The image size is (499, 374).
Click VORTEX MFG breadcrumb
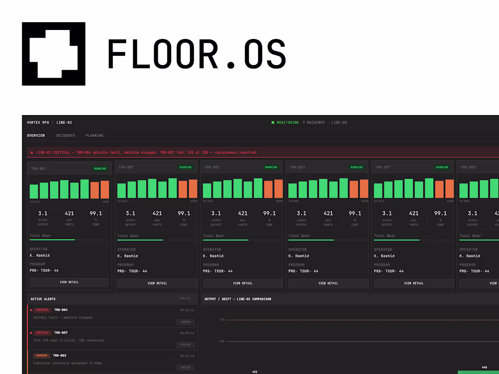[38, 122]
